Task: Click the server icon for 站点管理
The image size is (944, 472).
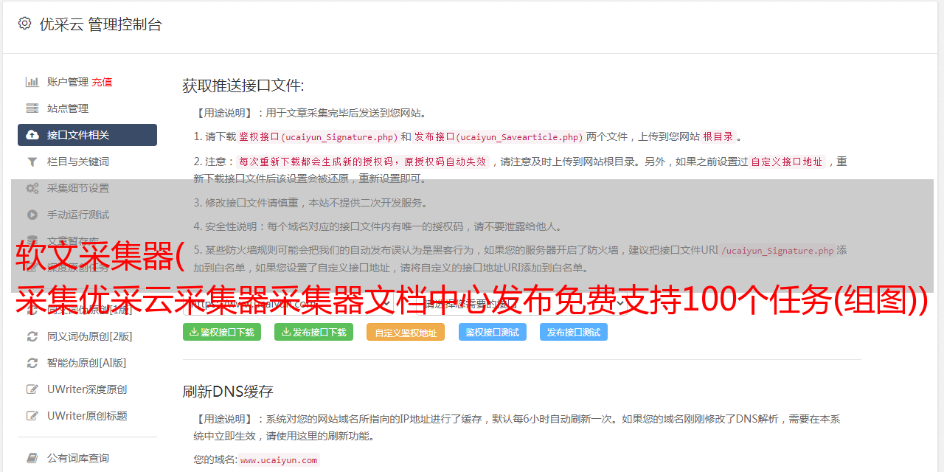Action: [32, 108]
